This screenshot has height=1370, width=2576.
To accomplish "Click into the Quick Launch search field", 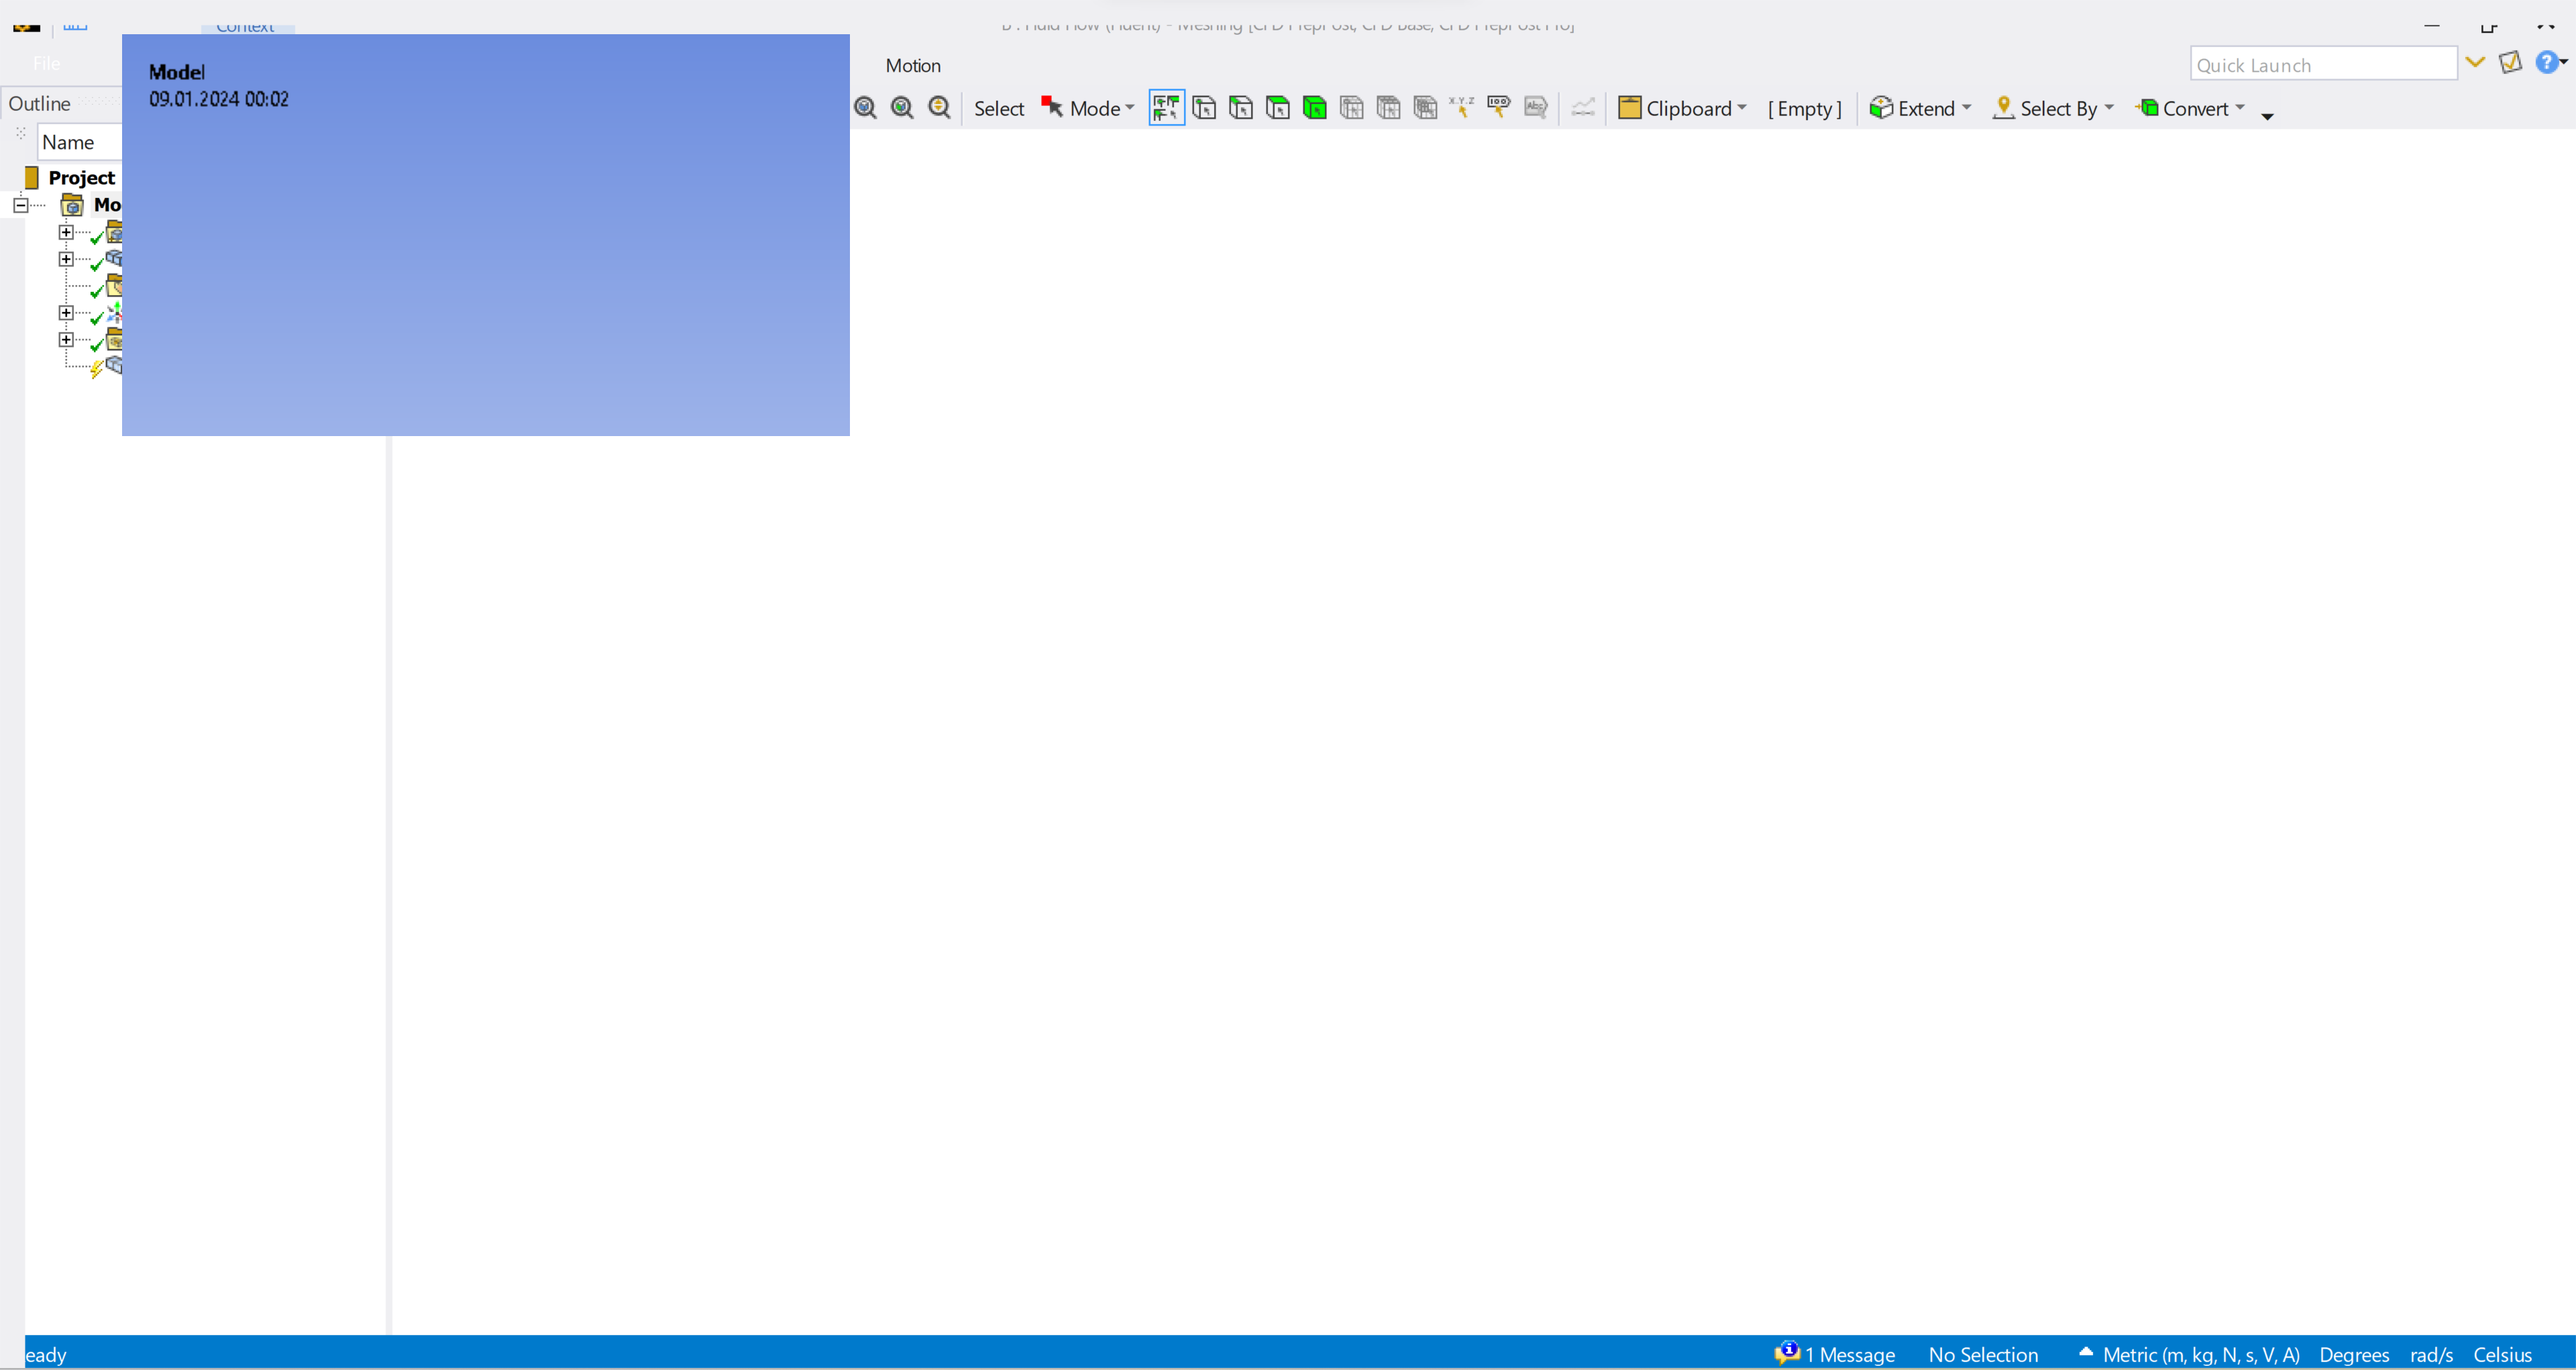I will [2322, 65].
